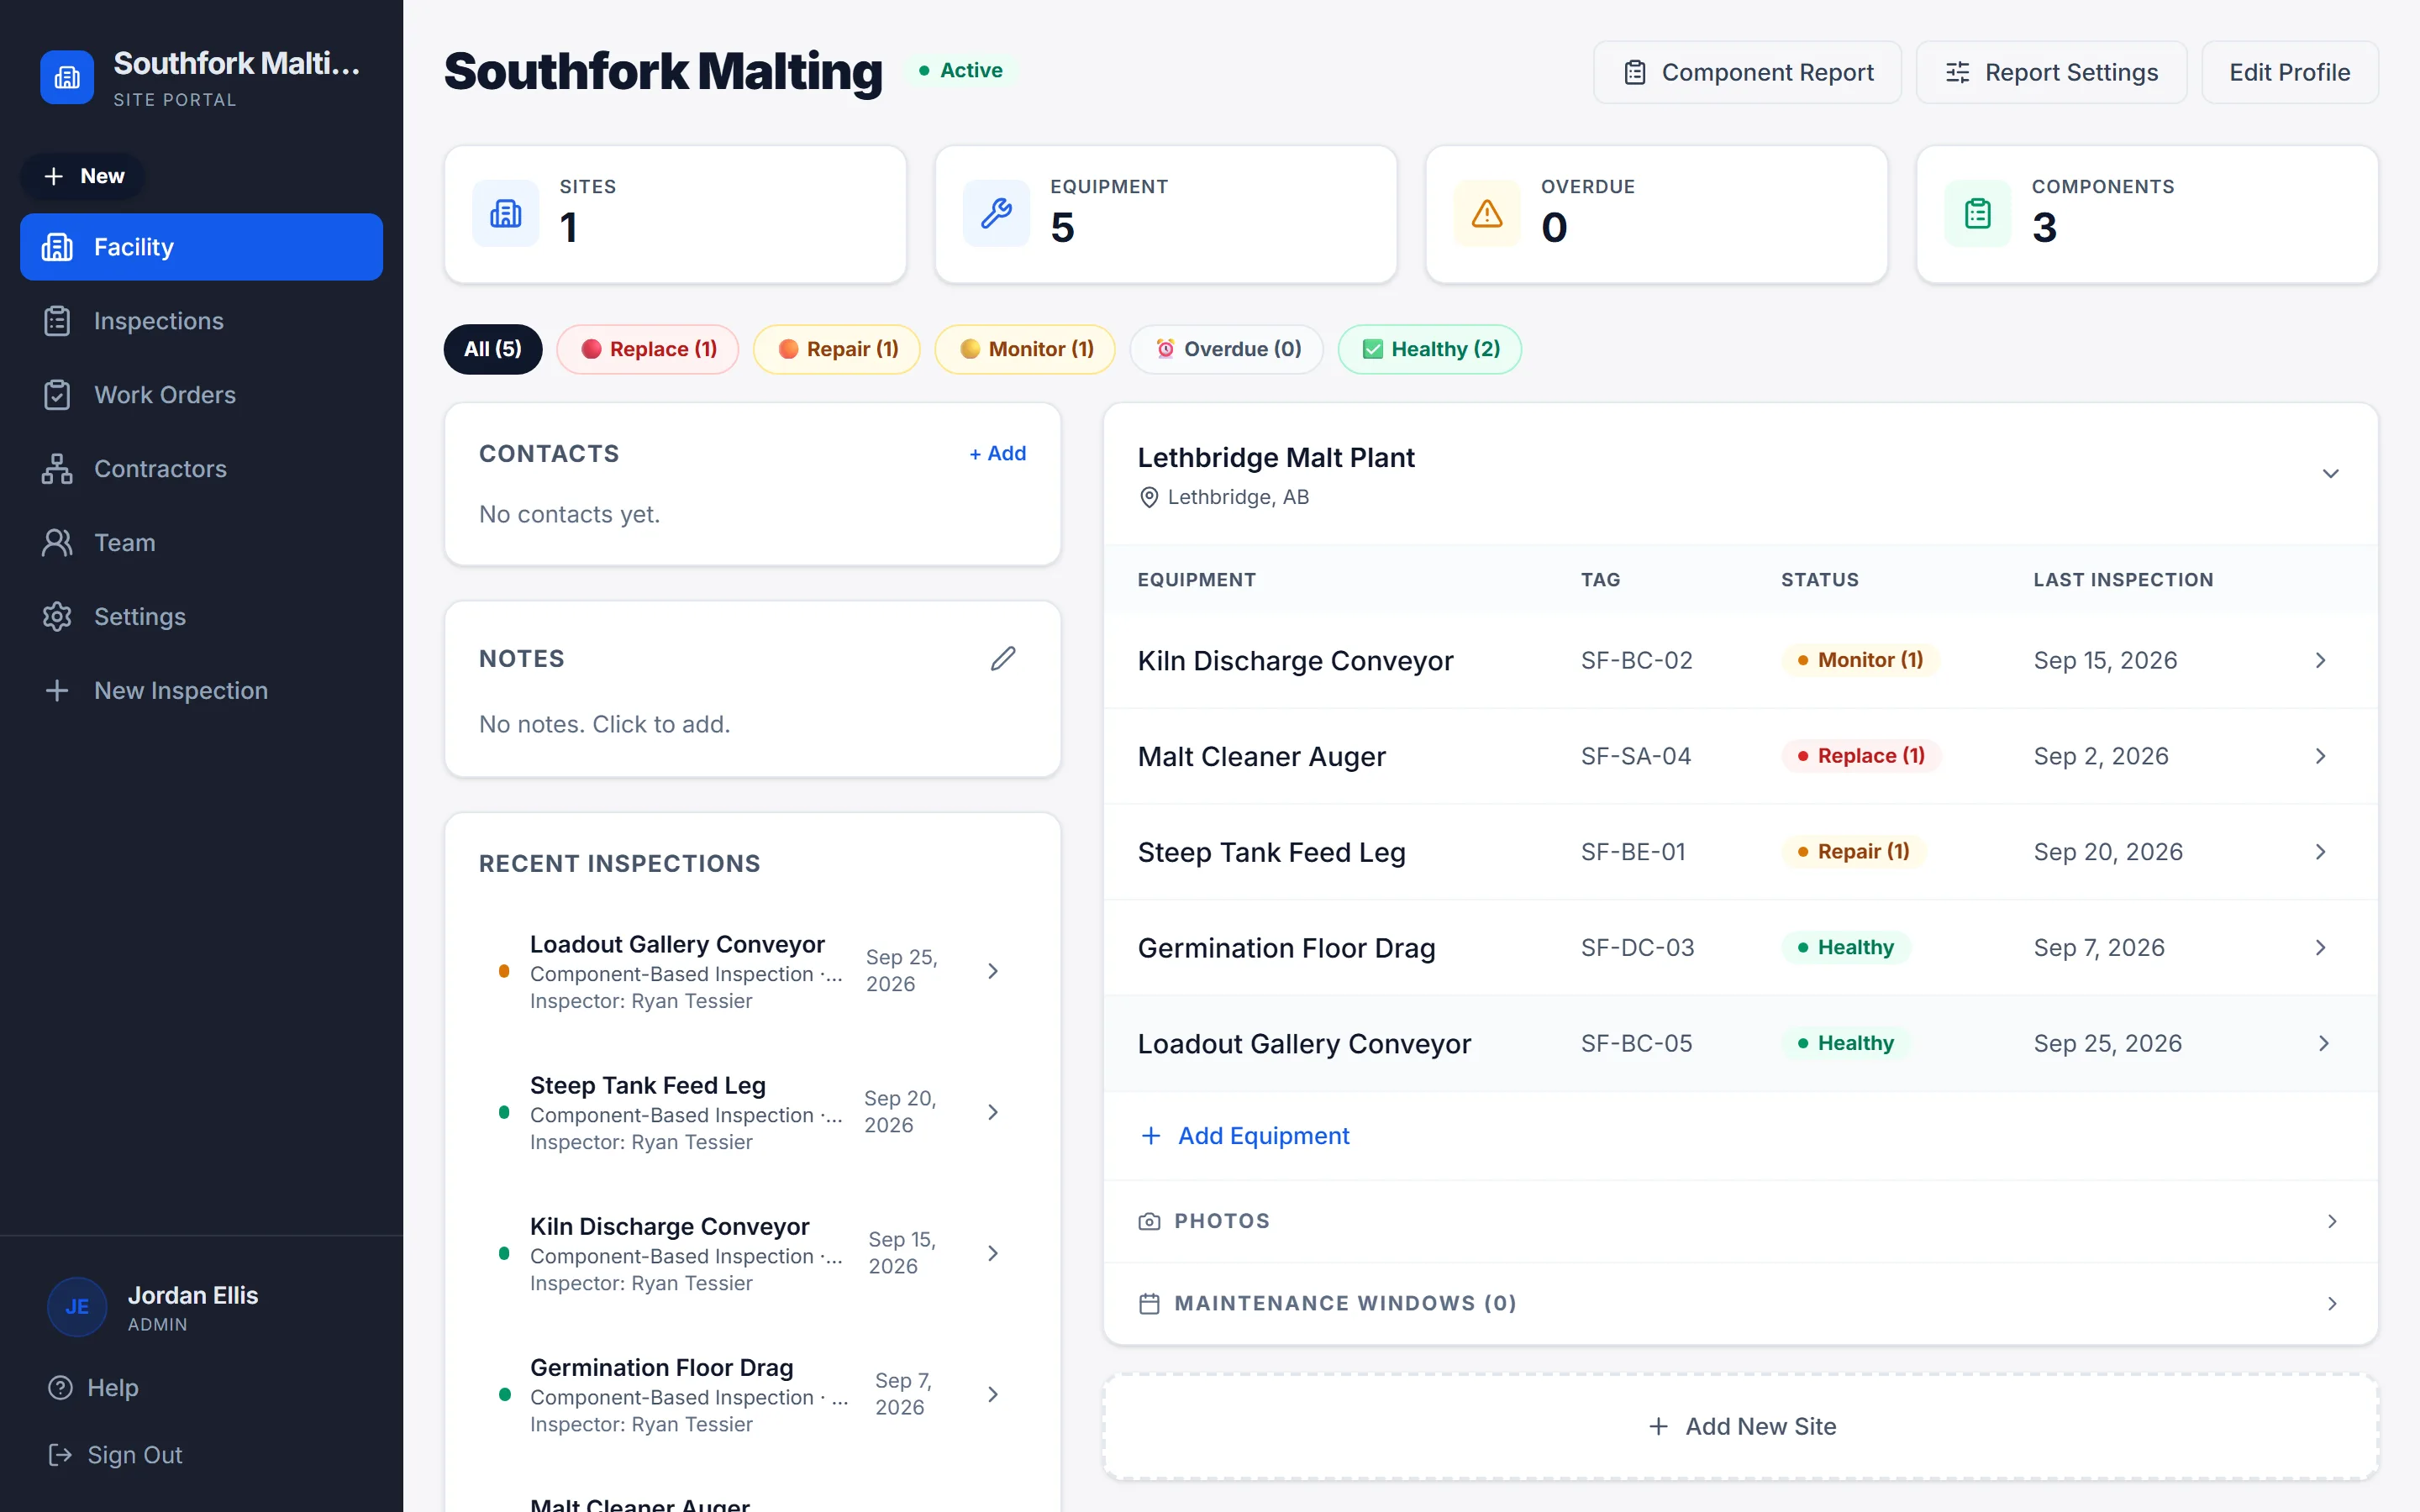Select the All (5) filter chip
Image resolution: width=2420 pixels, height=1512 pixels.
coord(493,349)
